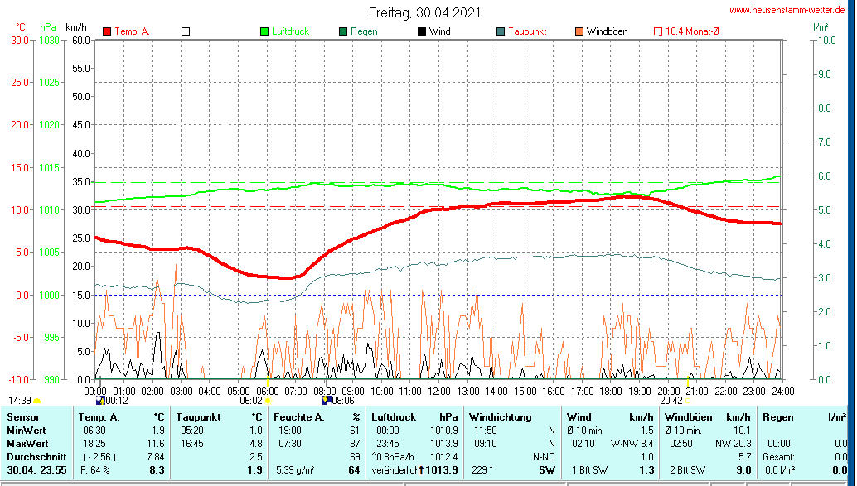Click the absolute humidity value 5.39 g/m³
The image size is (857, 486).
click(x=293, y=470)
